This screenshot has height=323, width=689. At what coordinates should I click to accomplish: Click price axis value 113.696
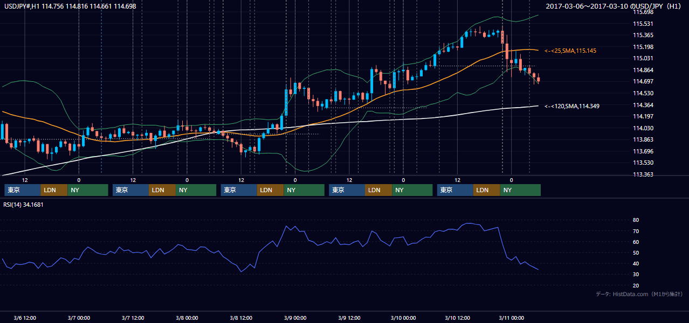tap(643, 151)
